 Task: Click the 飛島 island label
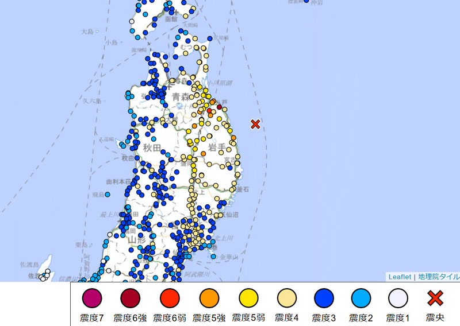click(x=98, y=195)
